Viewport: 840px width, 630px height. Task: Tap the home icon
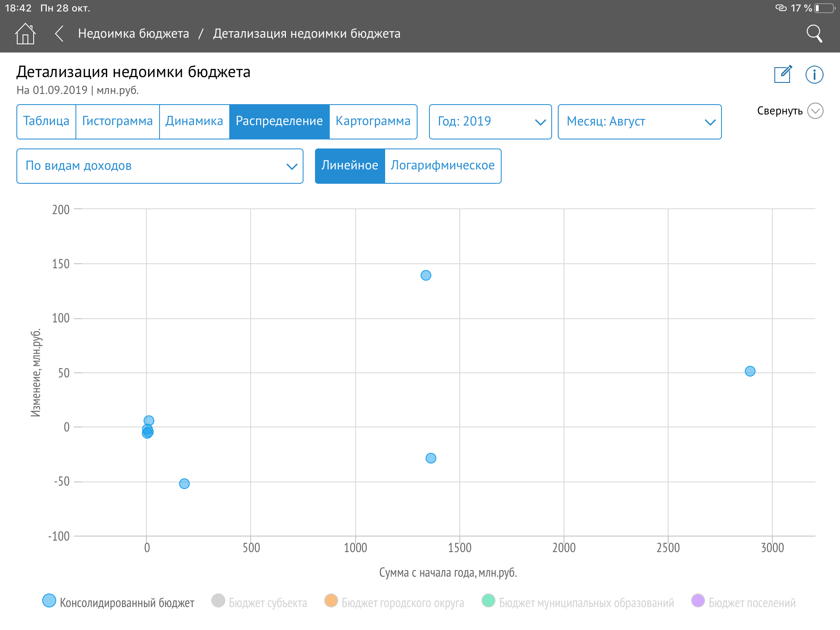25,34
